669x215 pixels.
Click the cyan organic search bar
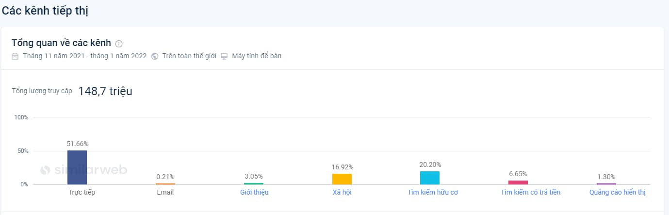[x=430, y=178]
